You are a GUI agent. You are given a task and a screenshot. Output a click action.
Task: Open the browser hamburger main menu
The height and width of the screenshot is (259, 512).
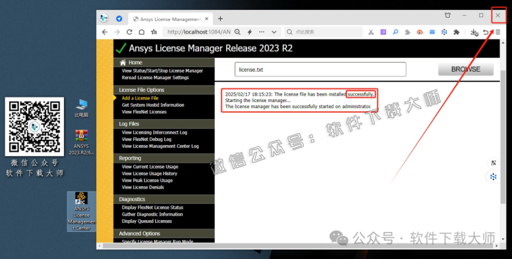click(x=498, y=32)
